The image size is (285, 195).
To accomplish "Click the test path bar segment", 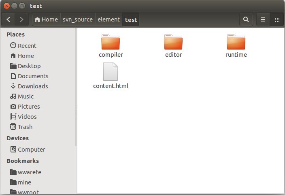I will pyautogui.click(x=131, y=19).
